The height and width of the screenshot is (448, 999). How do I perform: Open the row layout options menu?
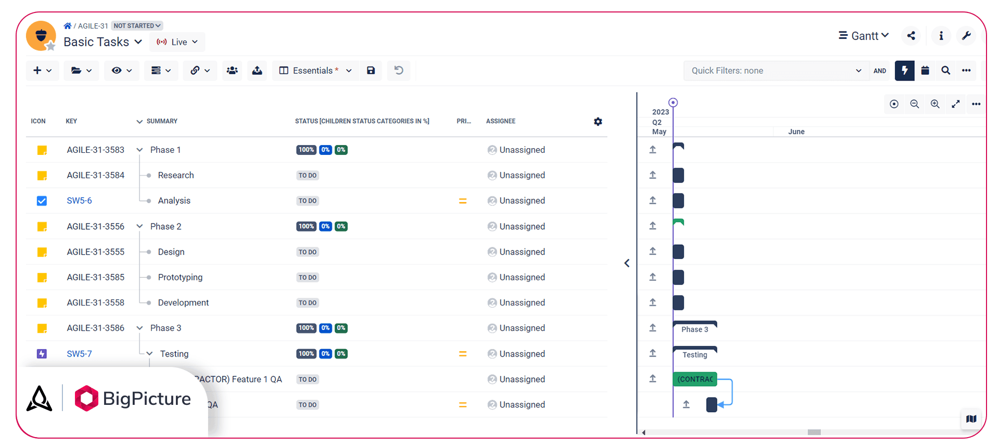(161, 71)
